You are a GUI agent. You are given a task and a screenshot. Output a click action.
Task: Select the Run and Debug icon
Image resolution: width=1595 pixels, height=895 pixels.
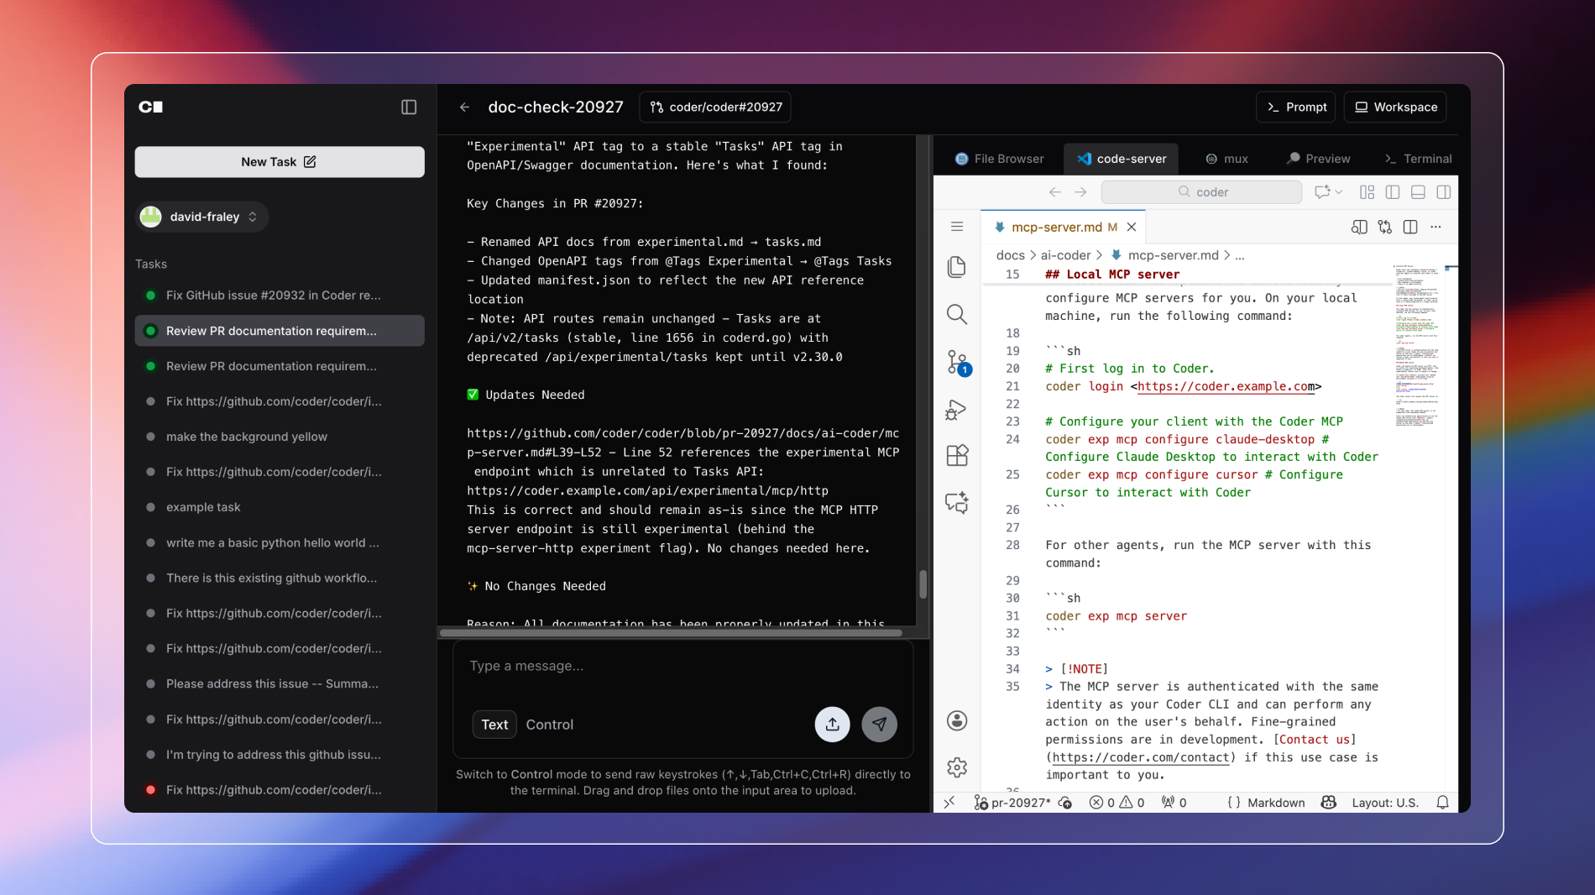957,410
